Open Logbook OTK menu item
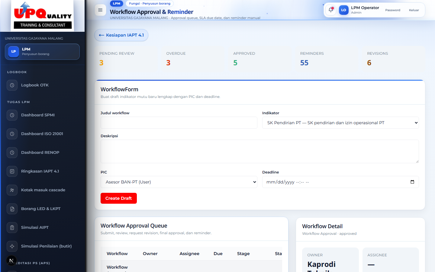The width and height of the screenshot is (435, 272). coord(42,85)
